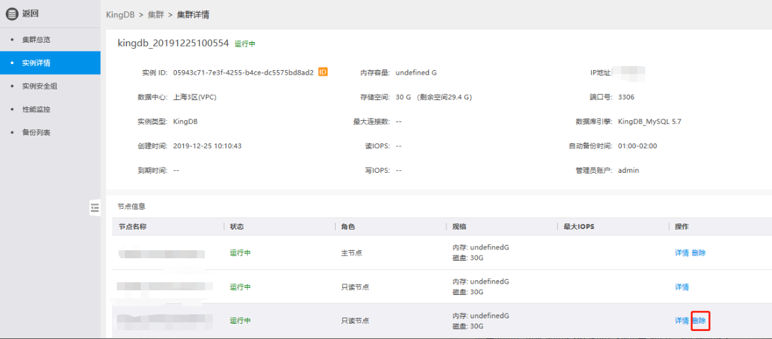Click 删除 for the 主节点 row

pyautogui.click(x=699, y=253)
